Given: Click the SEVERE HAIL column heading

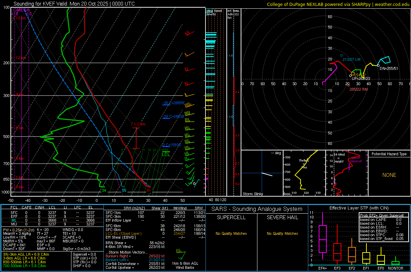Looking at the screenshot, I should click(x=282, y=217).
